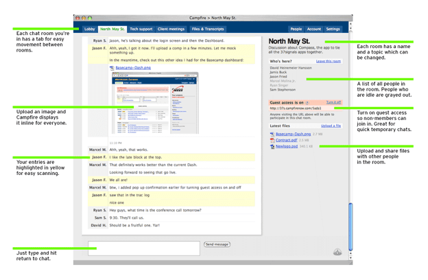Click message 'Should be a fruitful one. Yar!'
The image size is (428, 280).
pyautogui.click(x=134, y=225)
